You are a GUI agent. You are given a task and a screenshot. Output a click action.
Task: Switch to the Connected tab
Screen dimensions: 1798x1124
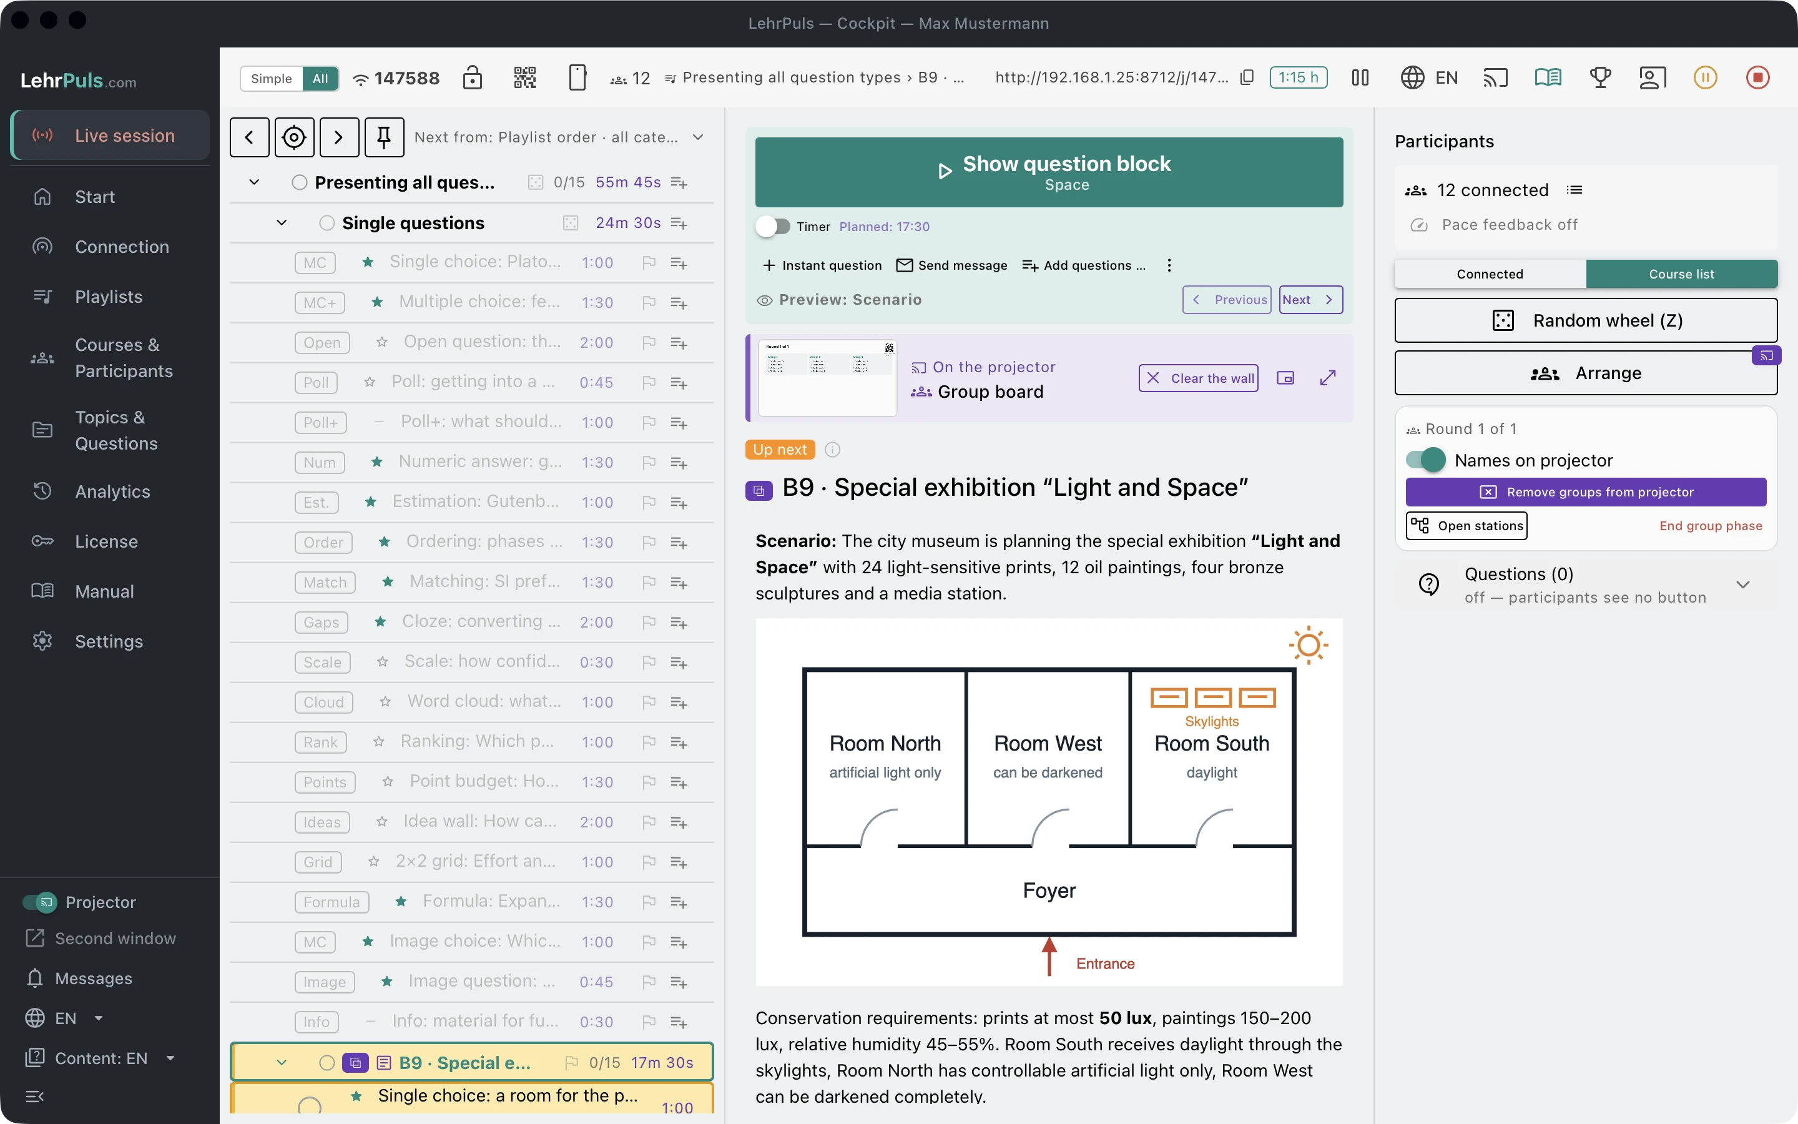(1490, 274)
